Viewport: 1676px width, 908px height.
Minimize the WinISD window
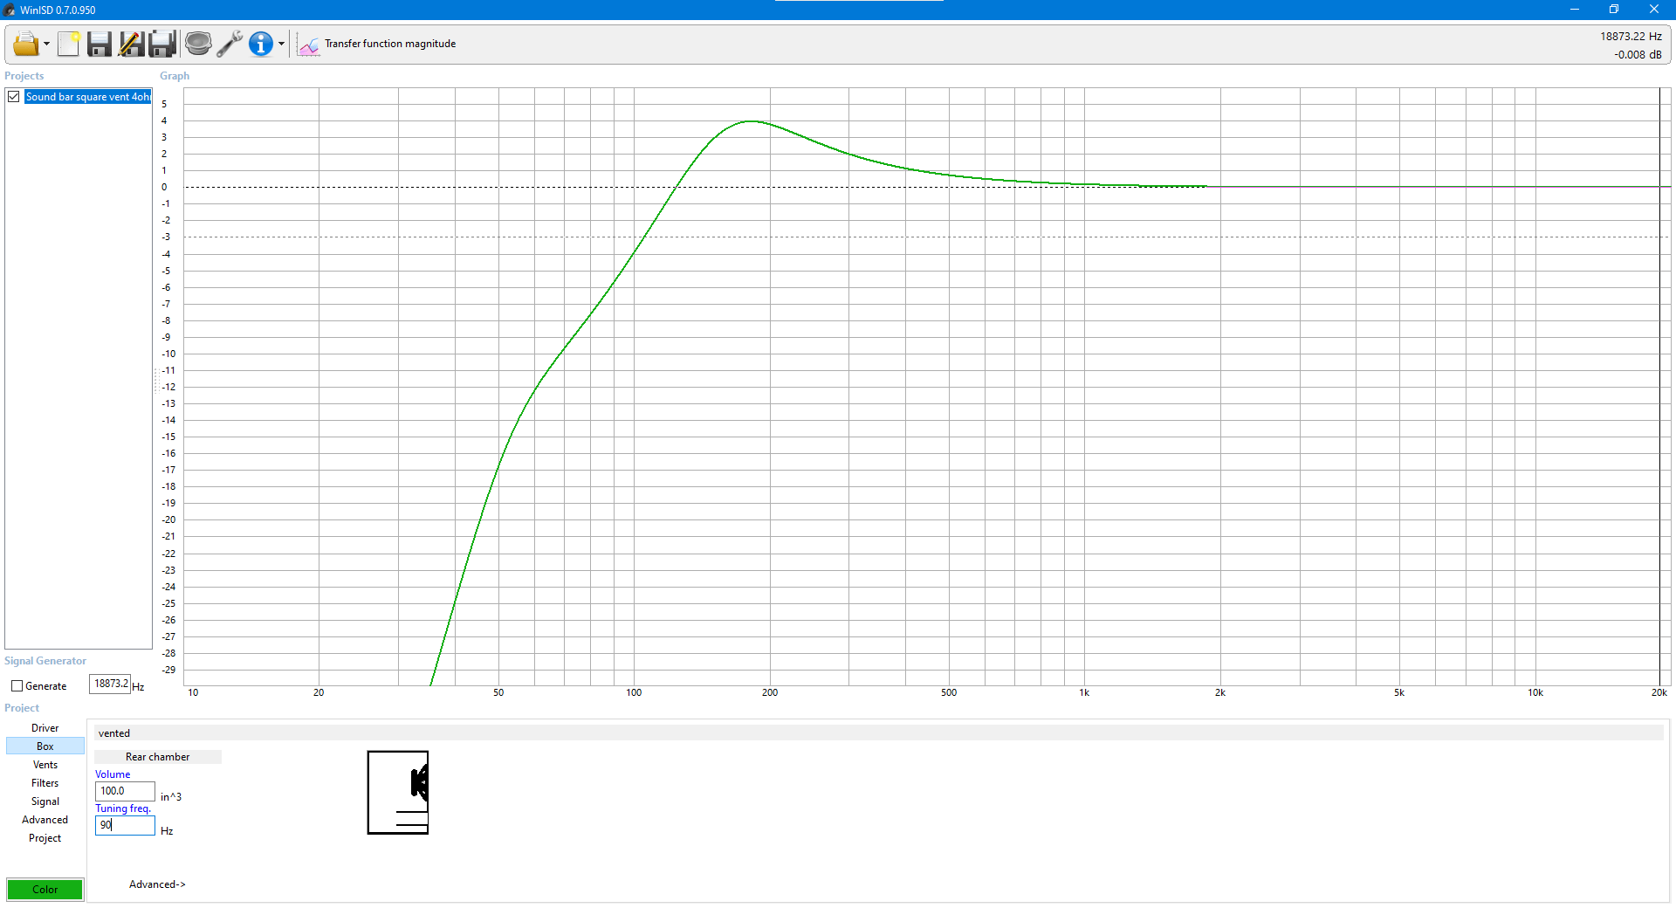tap(1575, 10)
